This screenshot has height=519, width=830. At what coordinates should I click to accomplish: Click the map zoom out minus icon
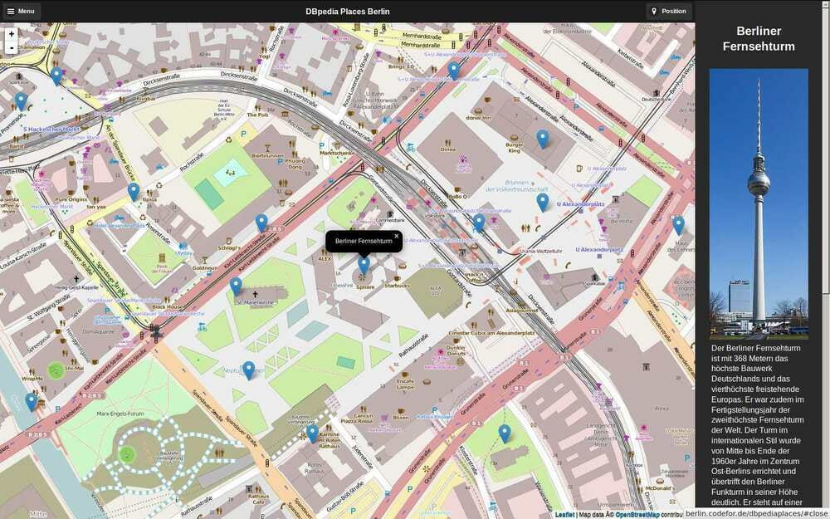pyautogui.click(x=10, y=48)
